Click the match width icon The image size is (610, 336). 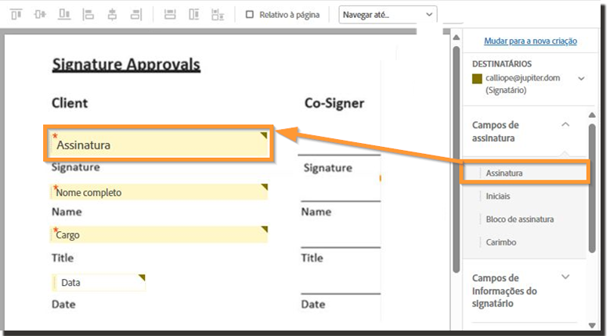(x=171, y=14)
